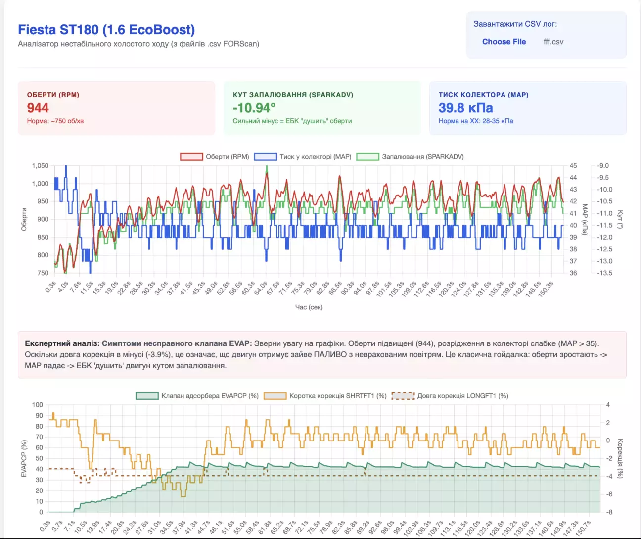Click the 750 tick on RPM axis
641x539 pixels.
click(x=43, y=273)
